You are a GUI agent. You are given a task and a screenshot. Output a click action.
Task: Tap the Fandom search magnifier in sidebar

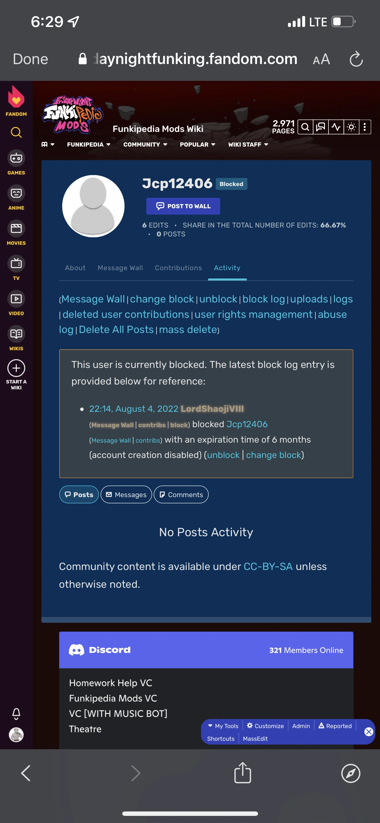click(16, 132)
